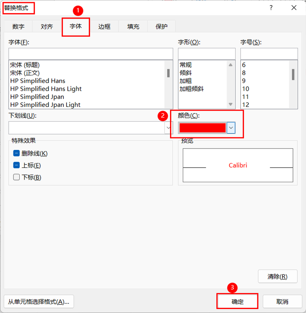Click 从单元格选择格式(A)... button
Viewport: 306px width, 313px height.
tap(39, 302)
